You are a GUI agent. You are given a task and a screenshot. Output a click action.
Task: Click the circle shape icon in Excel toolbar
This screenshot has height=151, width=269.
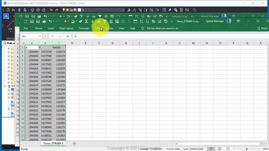[123, 21]
